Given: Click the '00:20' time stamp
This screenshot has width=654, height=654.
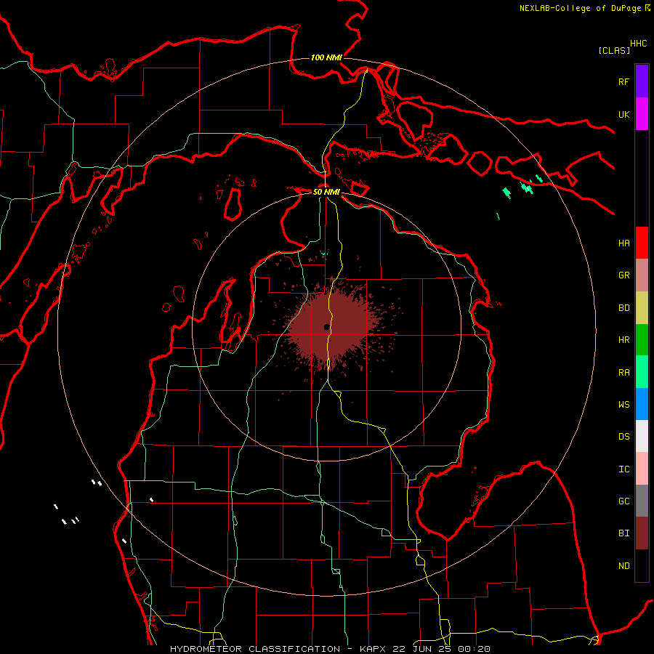Looking at the screenshot, I should click(474, 649).
